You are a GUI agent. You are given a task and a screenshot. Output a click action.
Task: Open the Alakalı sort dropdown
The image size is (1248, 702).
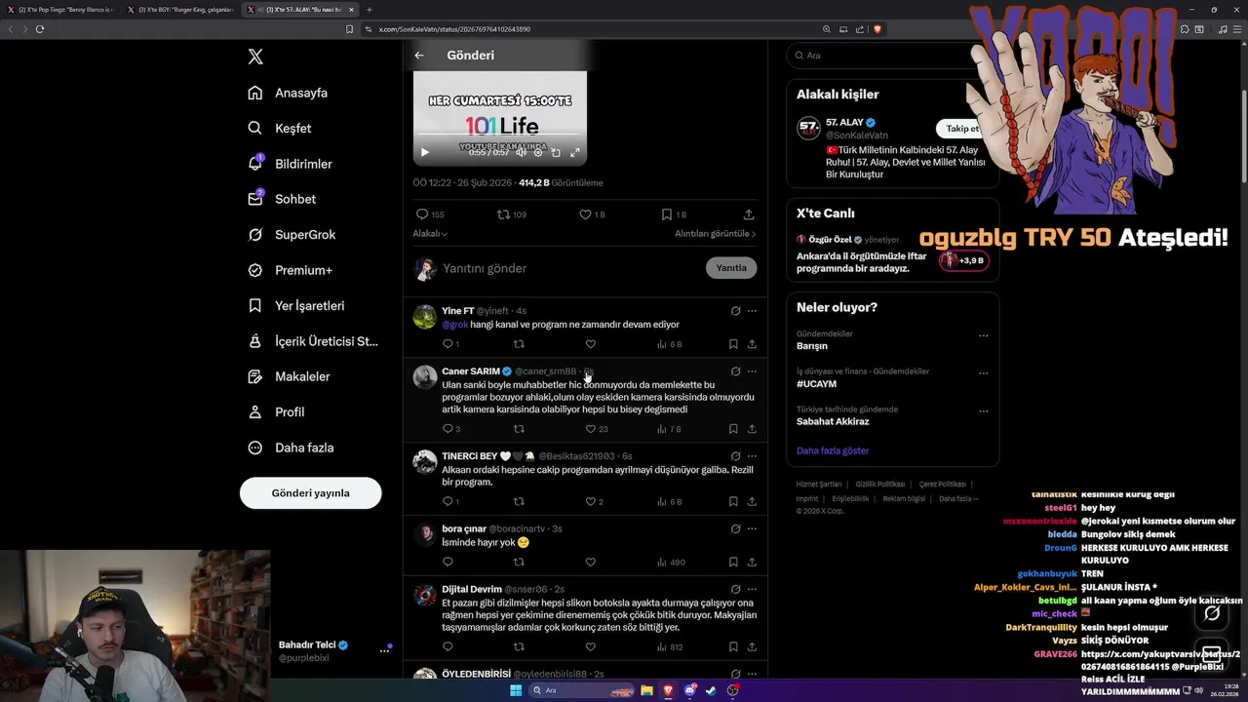click(430, 234)
